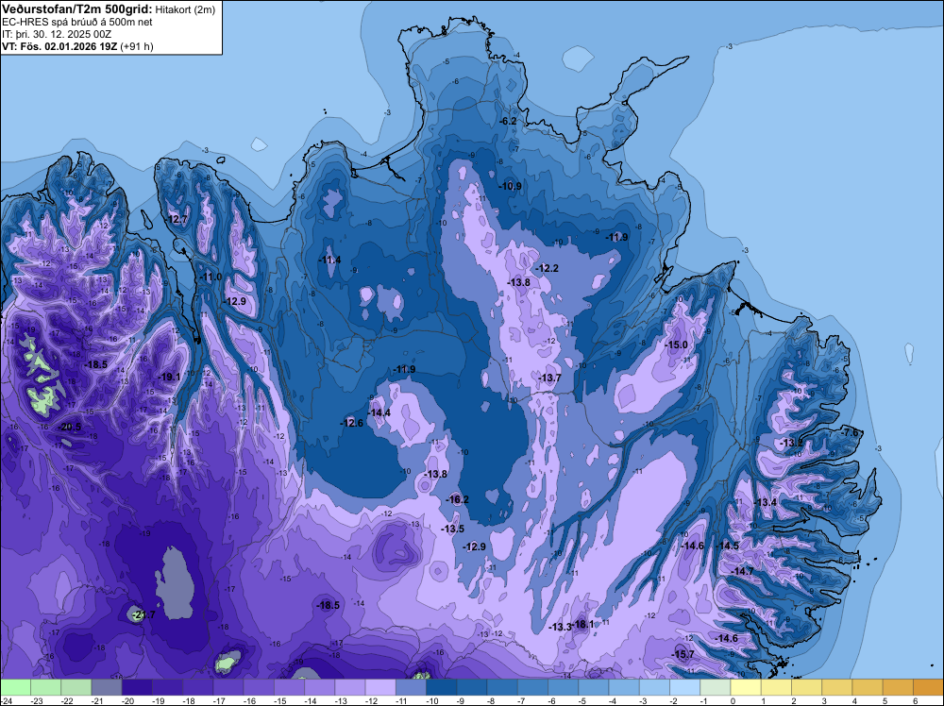
Task: Click the -14.5 temperature label
Action: [x=727, y=546]
